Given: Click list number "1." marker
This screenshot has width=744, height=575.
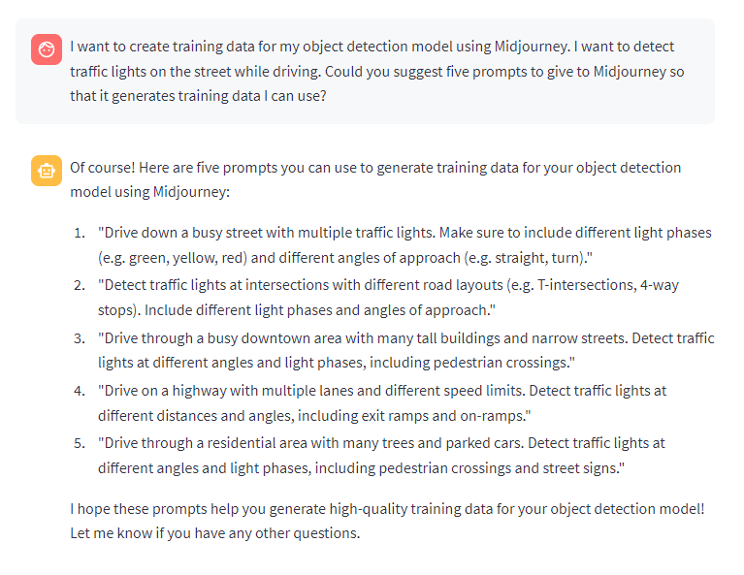Looking at the screenshot, I should pyautogui.click(x=80, y=233).
